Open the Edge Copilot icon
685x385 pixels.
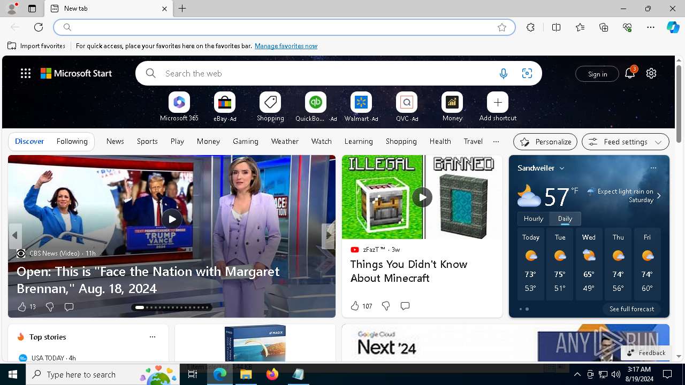pos(673,27)
